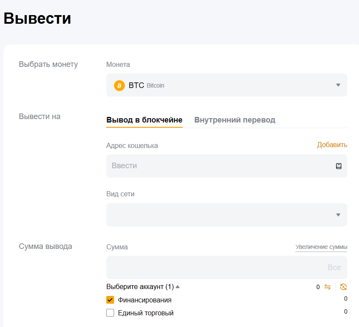Click the Сумма вывода section label

(45, 246)
